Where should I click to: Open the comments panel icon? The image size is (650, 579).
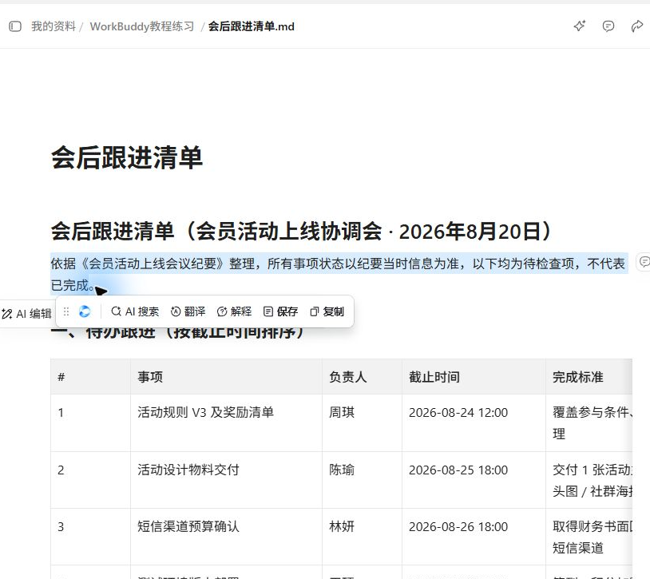click(x=608, y=26)
